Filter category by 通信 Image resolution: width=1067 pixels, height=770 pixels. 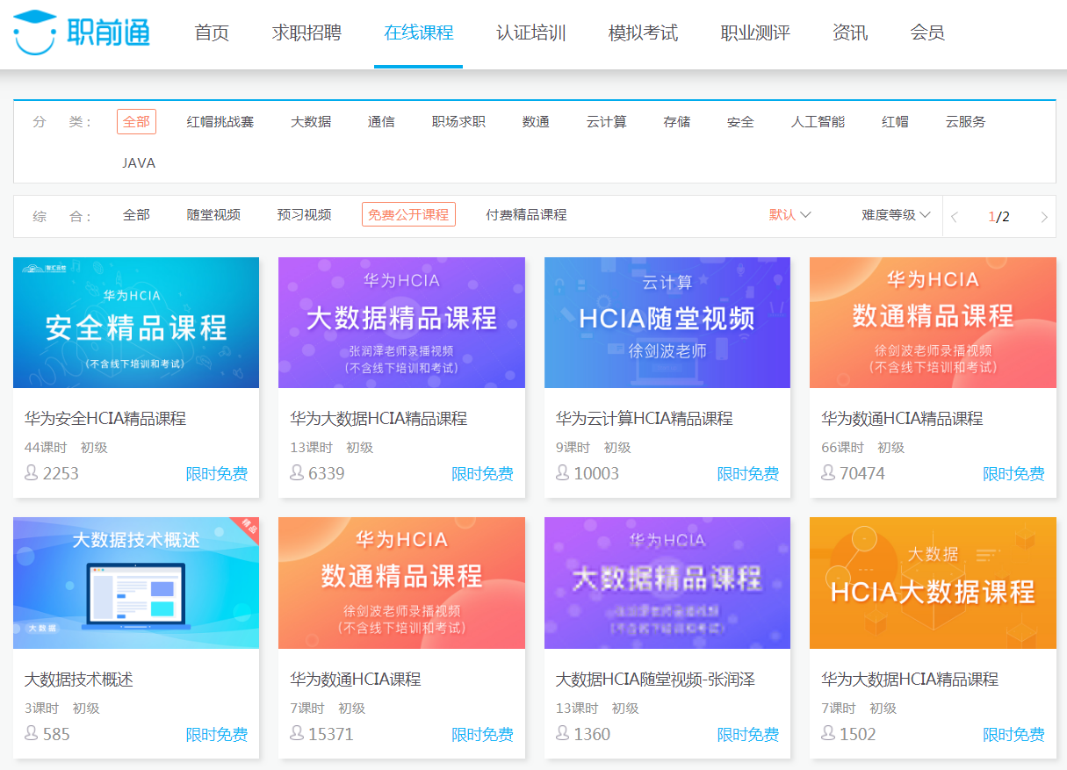tap(381, 122)
